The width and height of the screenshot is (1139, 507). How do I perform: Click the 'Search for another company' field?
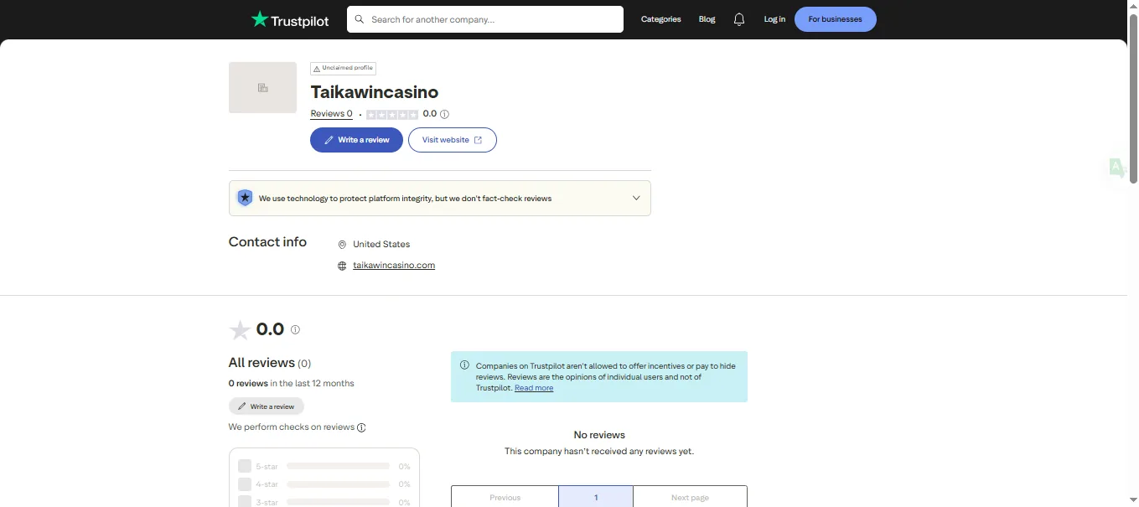pyautogui.click(x=485, y=19)
